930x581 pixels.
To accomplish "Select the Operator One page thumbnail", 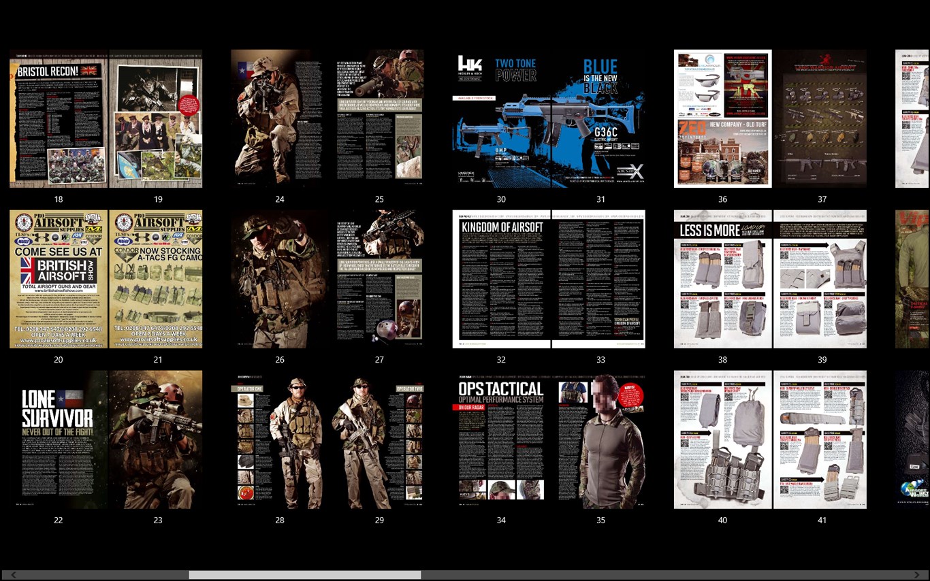I will click(x=280, y=439).
